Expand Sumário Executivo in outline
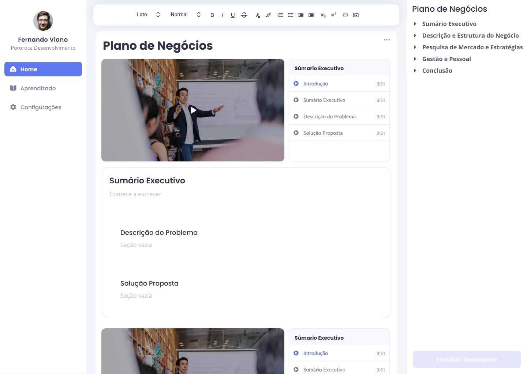 tap(415, 24)
